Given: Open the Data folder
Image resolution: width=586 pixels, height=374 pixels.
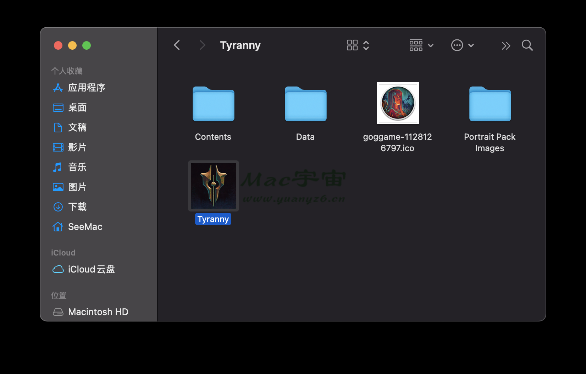Looking at the screenshot, I should click(305, 104).
